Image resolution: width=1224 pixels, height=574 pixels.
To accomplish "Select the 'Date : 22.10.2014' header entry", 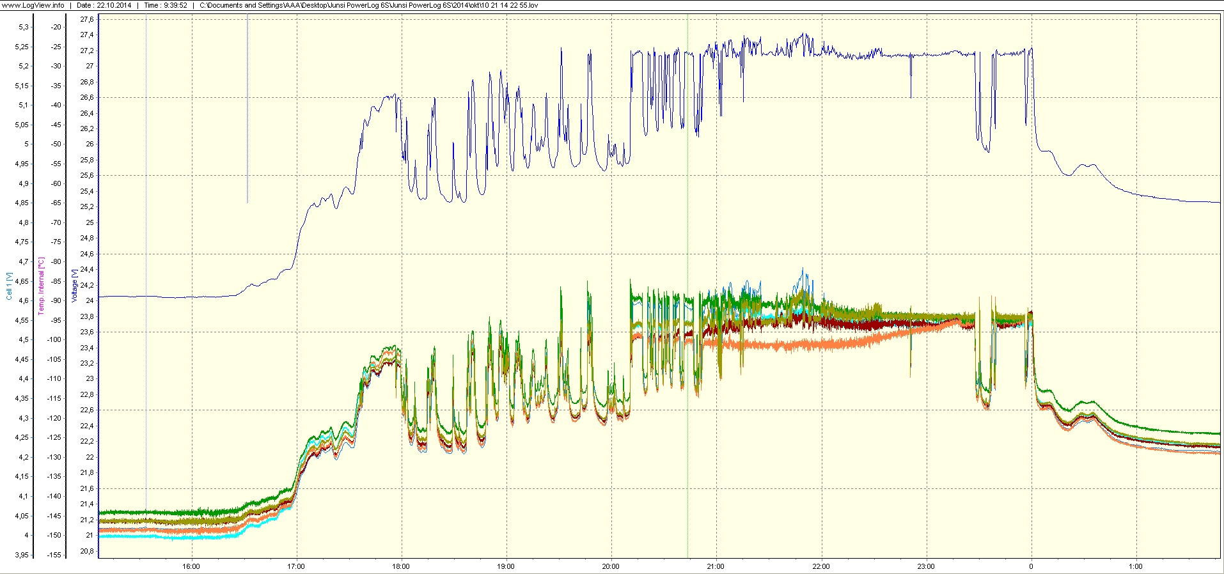I will (x=104, y=5).
